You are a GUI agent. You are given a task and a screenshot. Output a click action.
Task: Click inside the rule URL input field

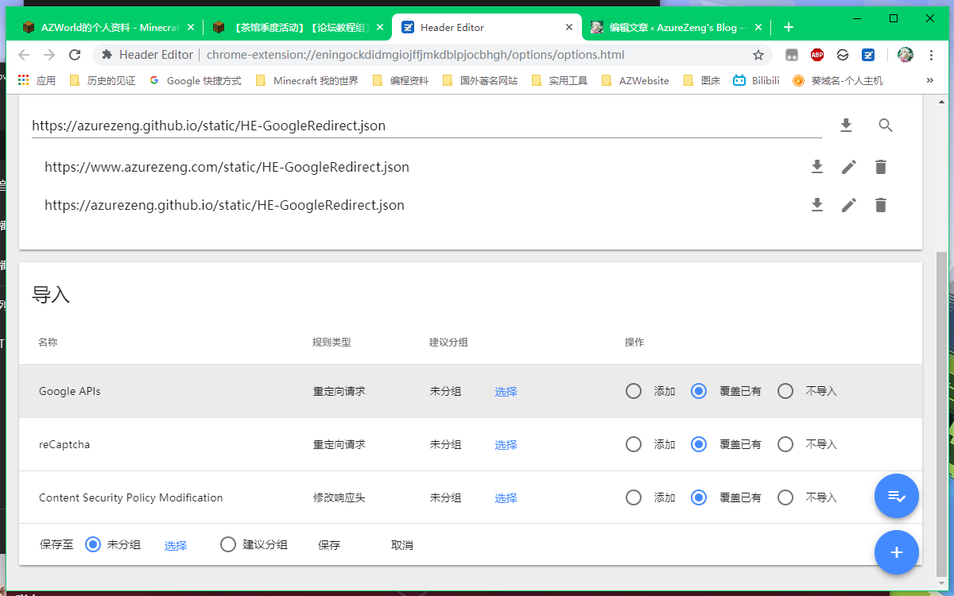point(397,125)
